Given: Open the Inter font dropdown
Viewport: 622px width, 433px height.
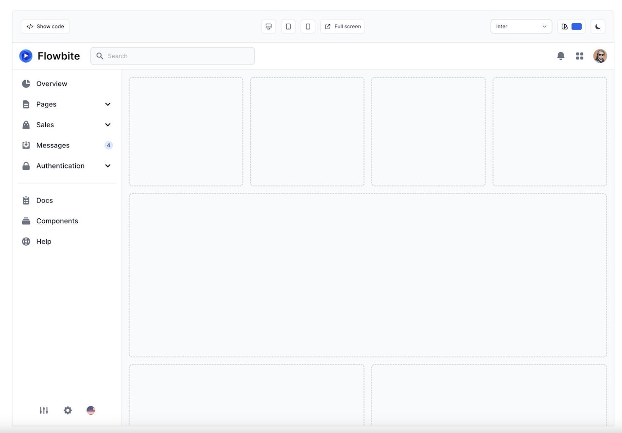Looking at the screenshot, I should [x=521, y=26].
